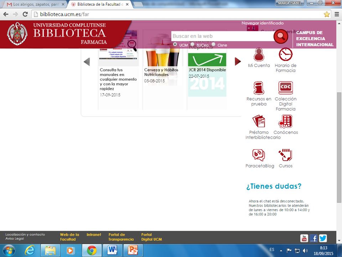Go to previous carousel slide
This screenshot has width=342, height=257.
tap(87, 62)
